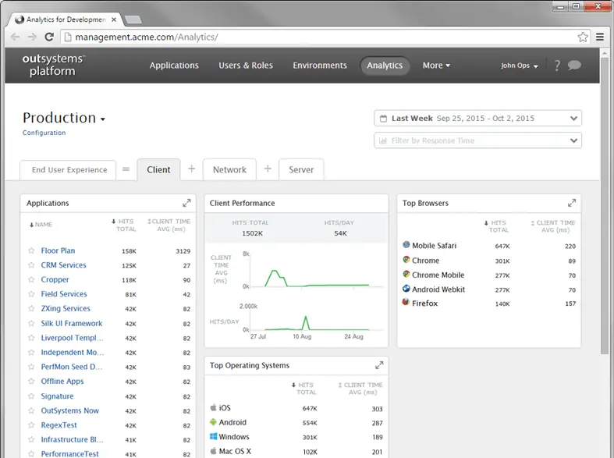
Task: Reload the page in the browser
Action: pos(49,37)
